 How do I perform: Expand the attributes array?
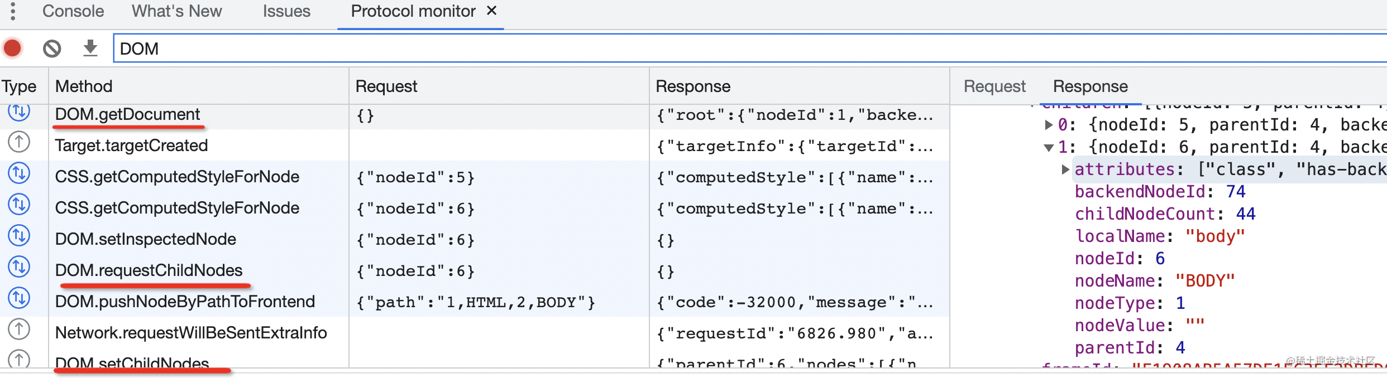[x=1065, y=169]
